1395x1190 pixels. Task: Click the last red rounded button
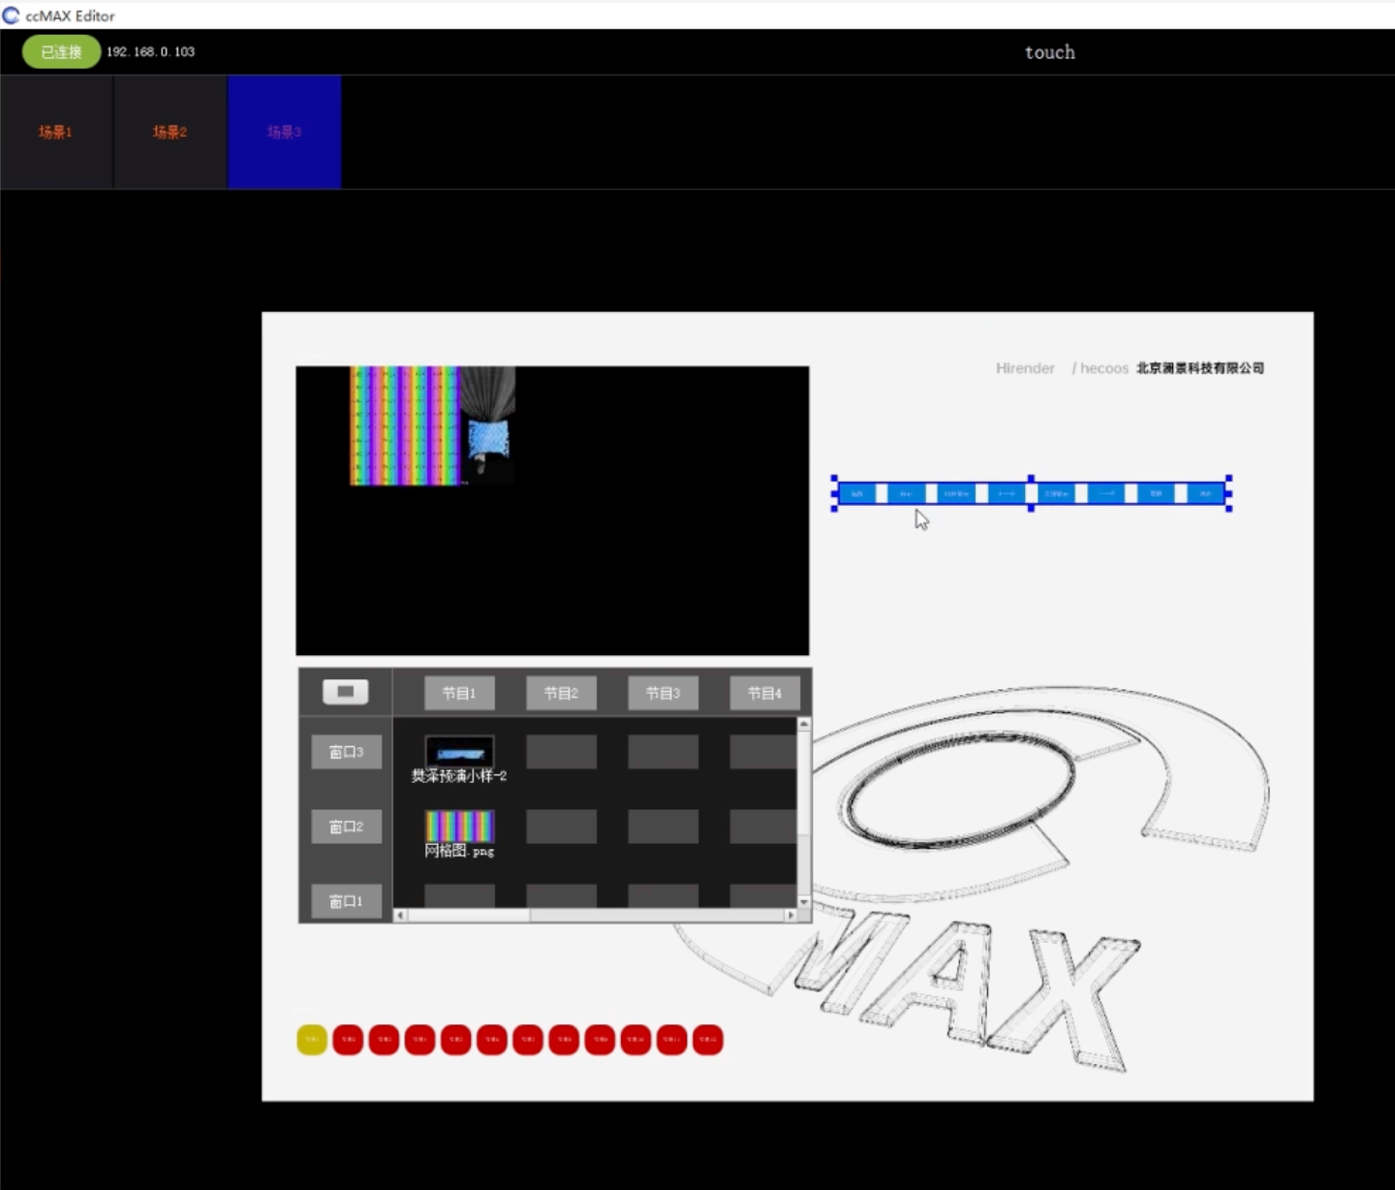pyautogui.click(x=707, y=1040)
